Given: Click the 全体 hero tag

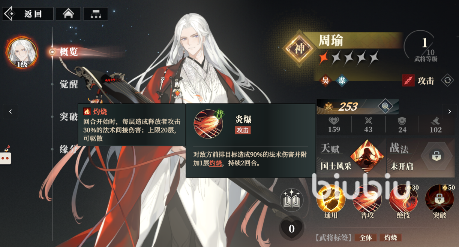Looking at the screenshot, I should [x=366, y=238].
